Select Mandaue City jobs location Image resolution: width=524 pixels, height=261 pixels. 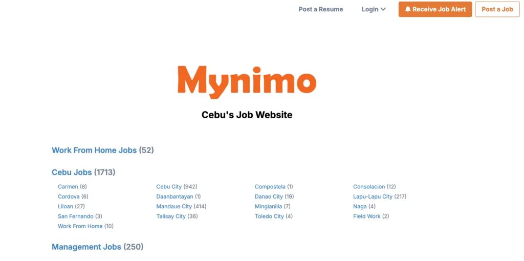[174, 207]
